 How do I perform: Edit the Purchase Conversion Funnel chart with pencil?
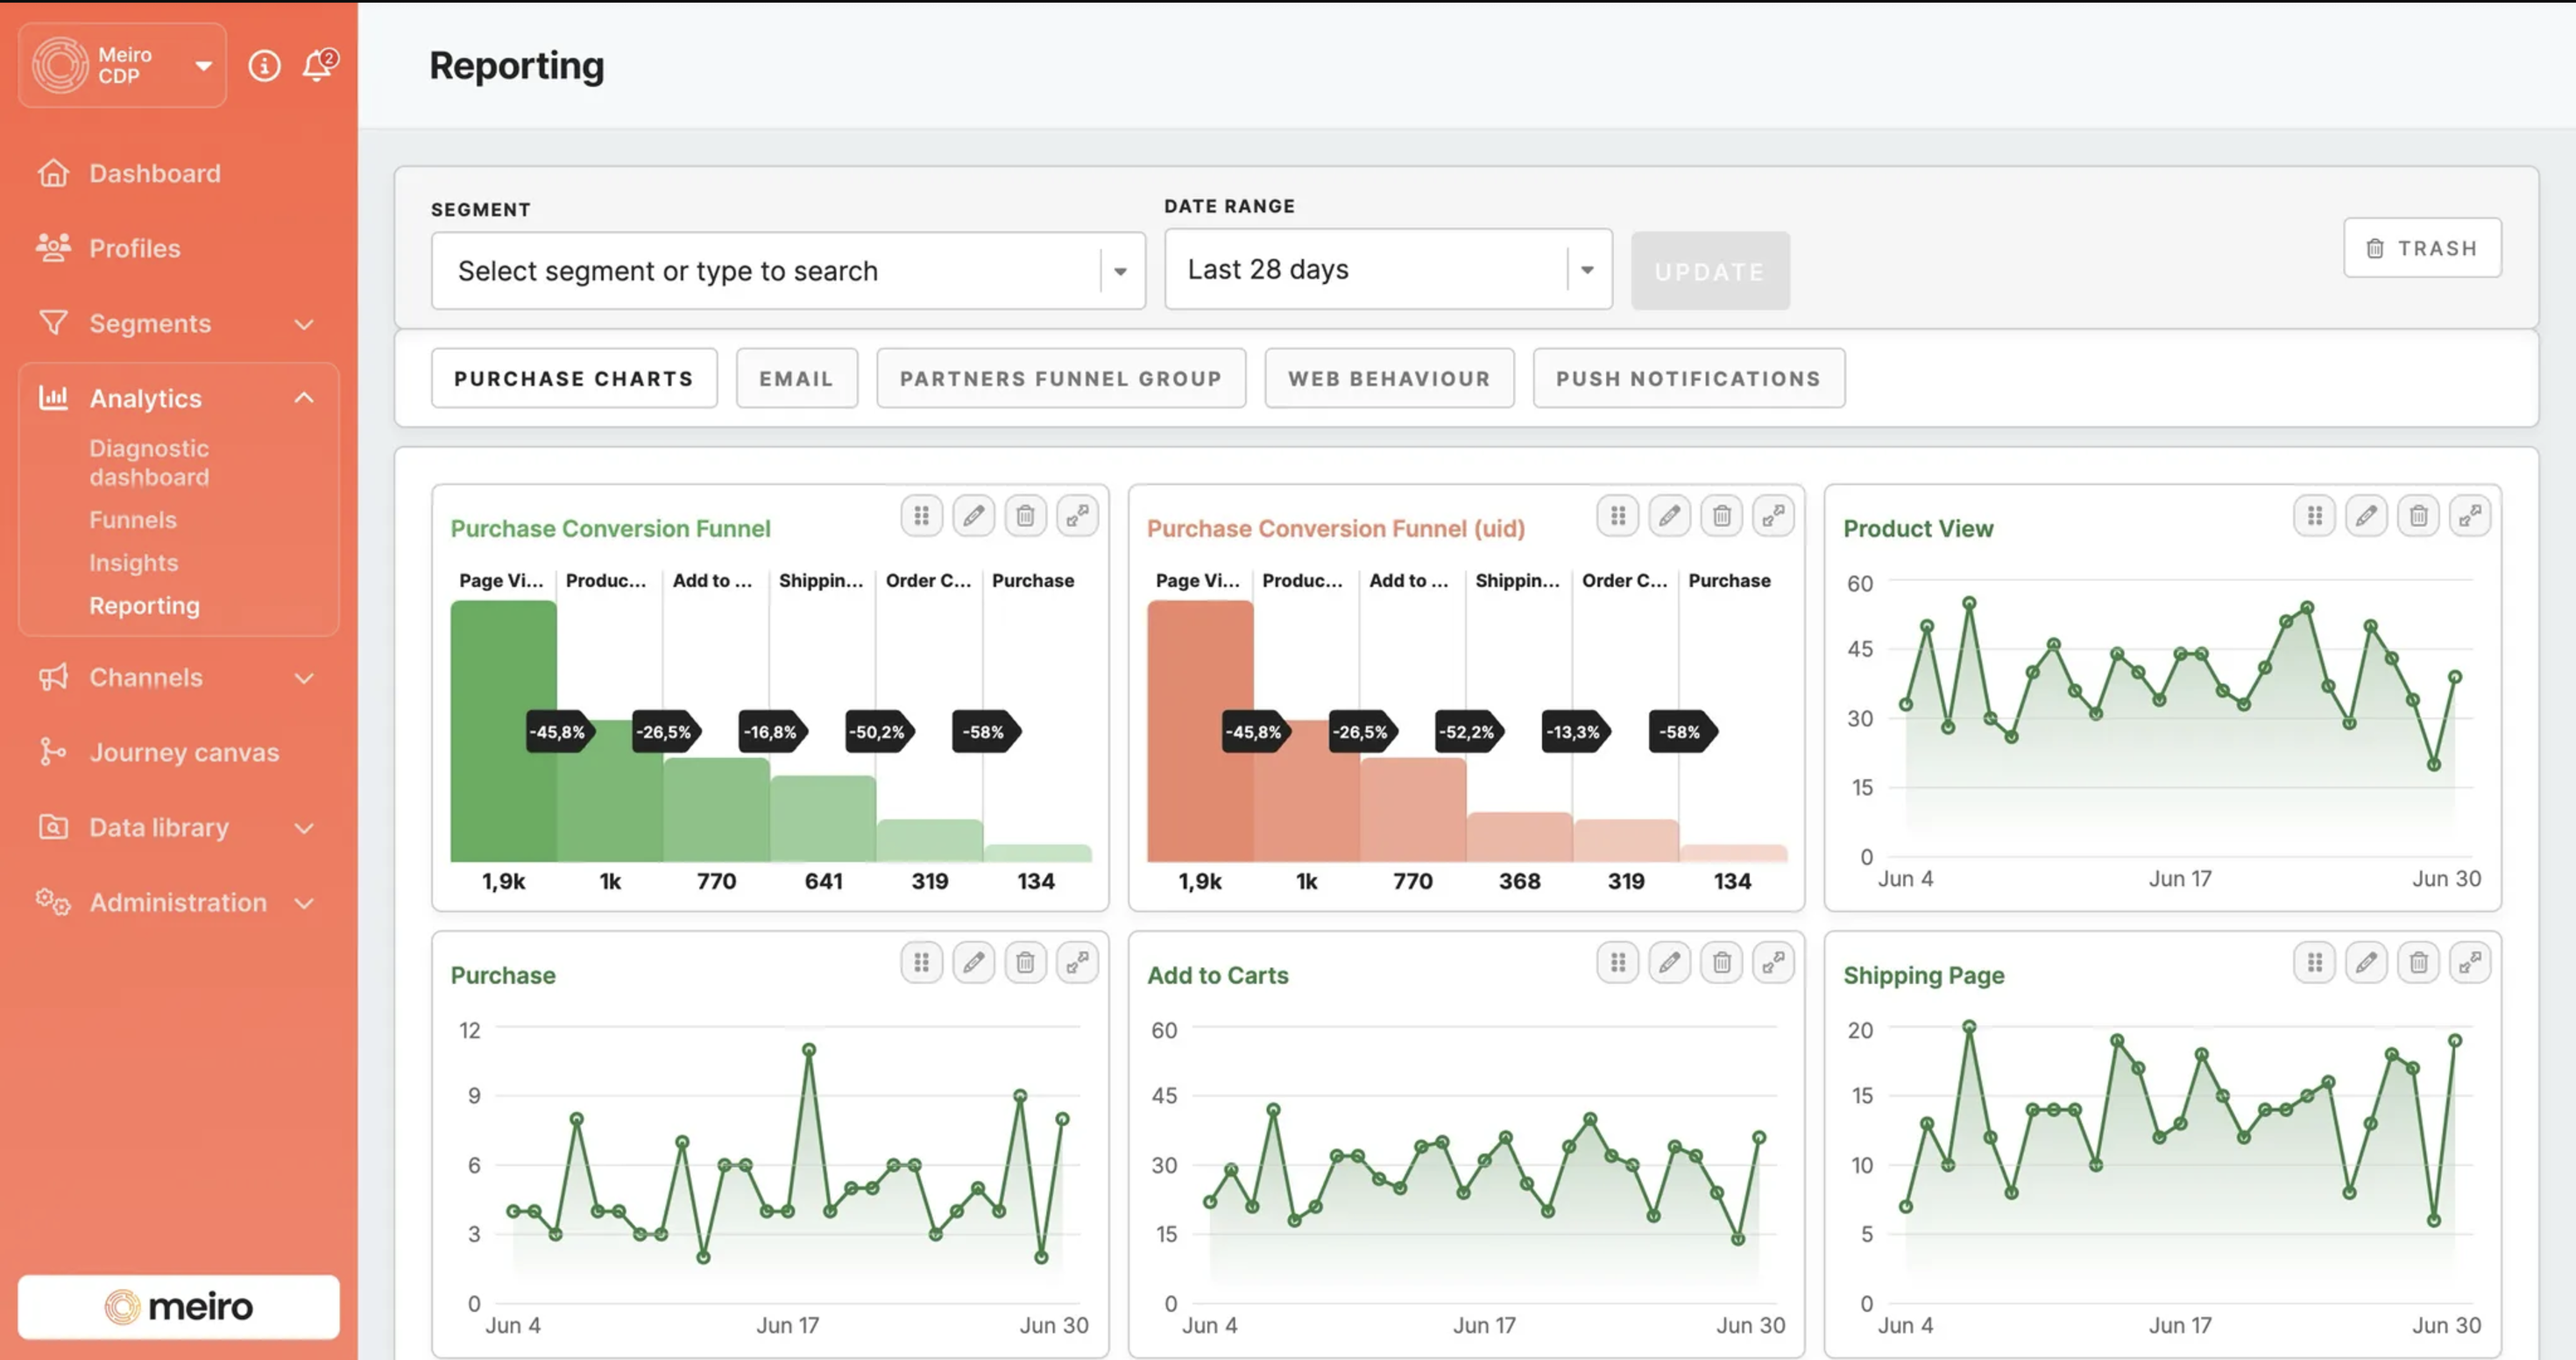pyautogui.click(x=973, y=515)
